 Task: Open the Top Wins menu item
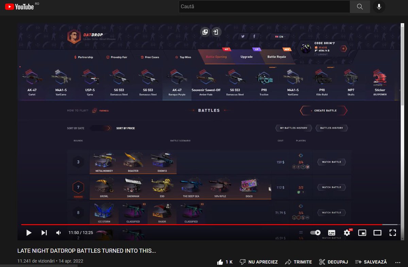click(x=183, y=57)
